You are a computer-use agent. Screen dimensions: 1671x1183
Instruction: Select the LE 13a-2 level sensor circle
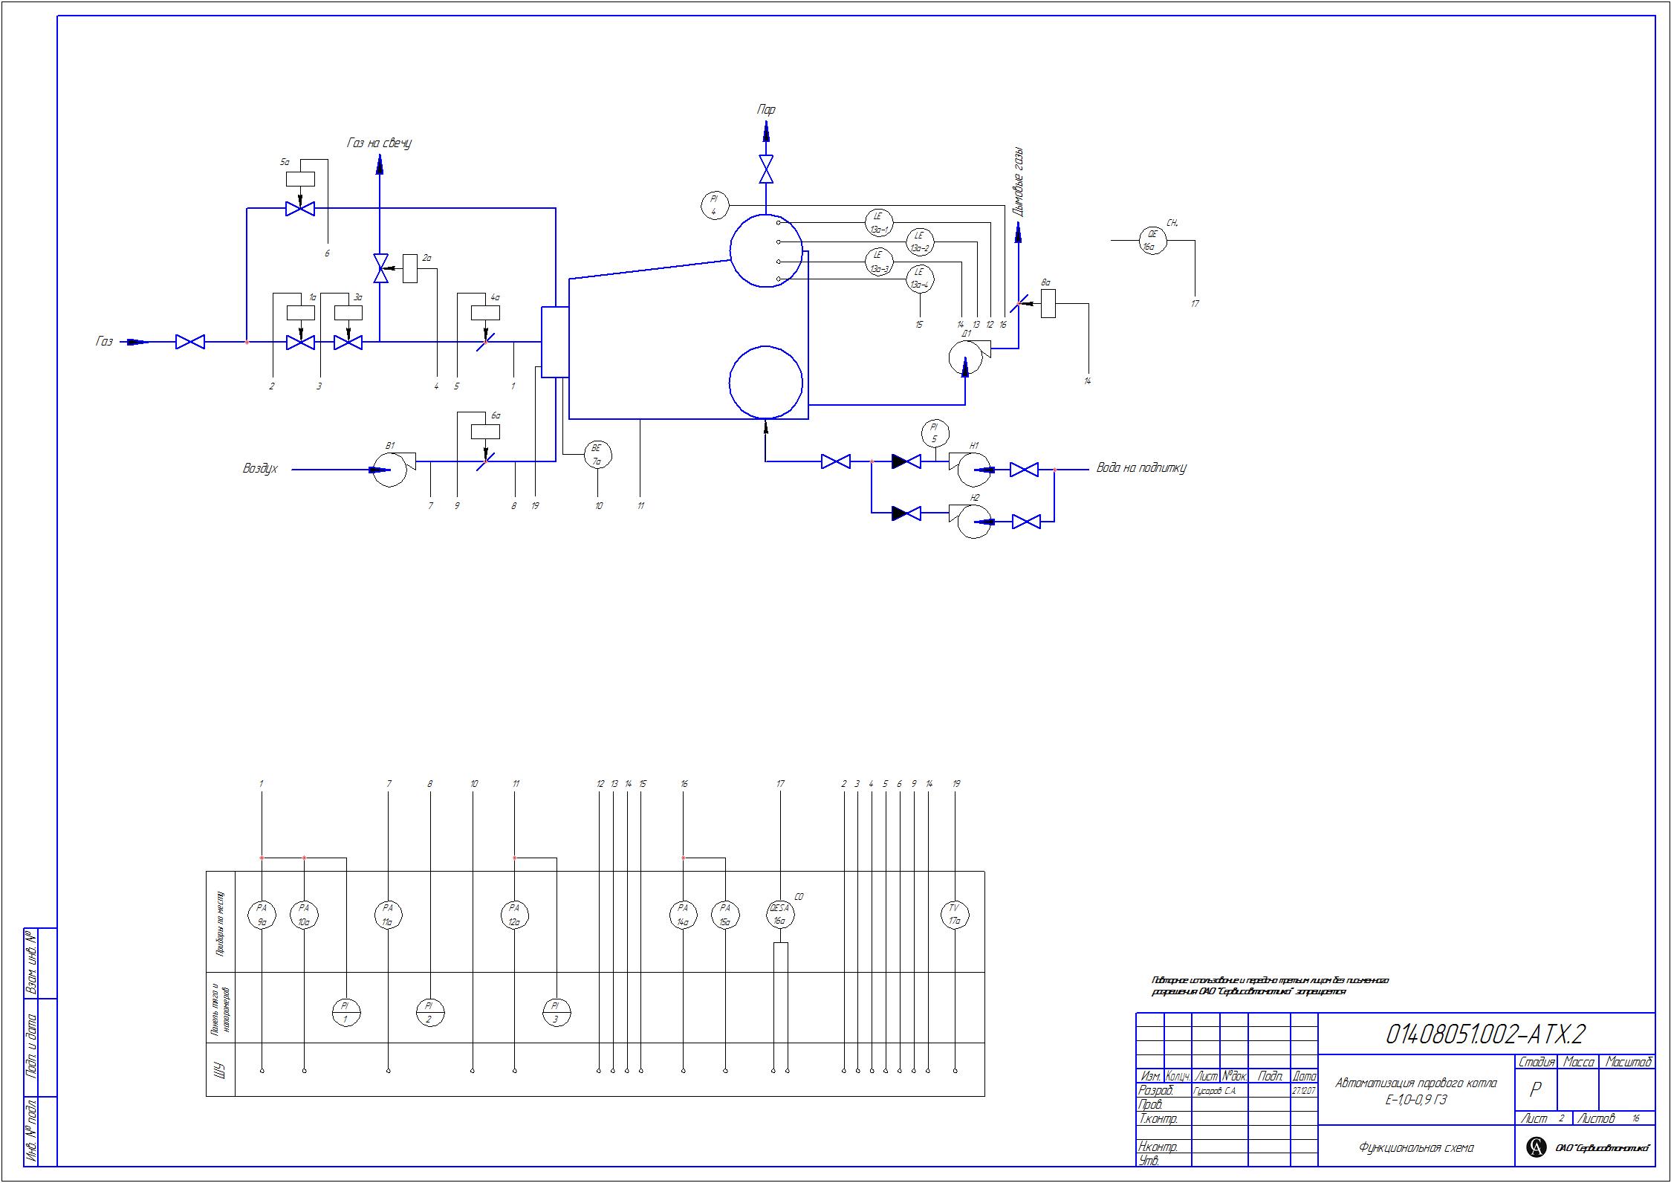920,242
